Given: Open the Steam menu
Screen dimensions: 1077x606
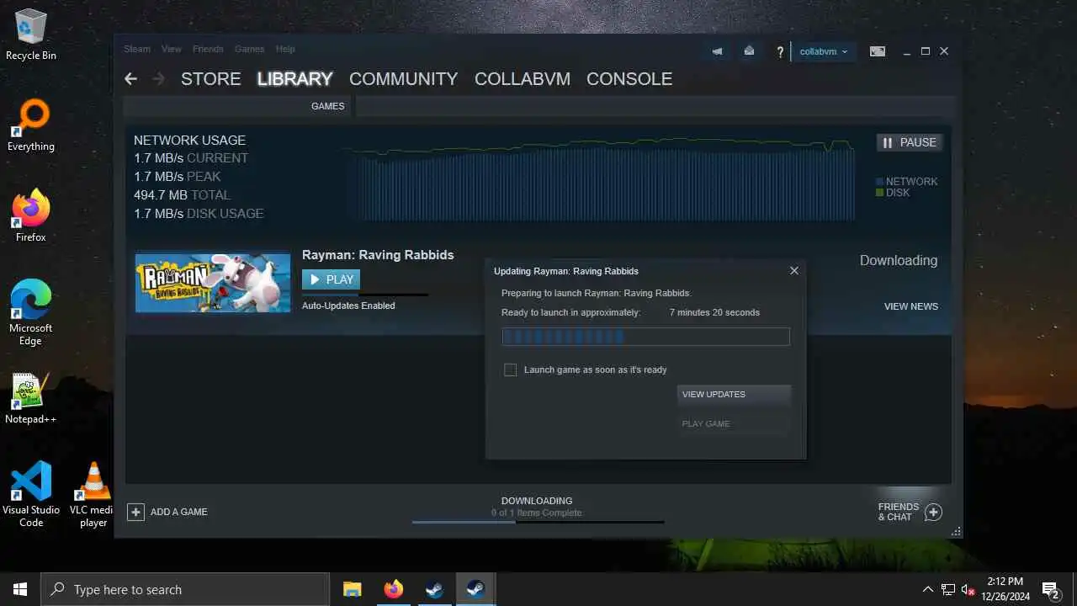Looking at the screenshot, I should point(137,49).
